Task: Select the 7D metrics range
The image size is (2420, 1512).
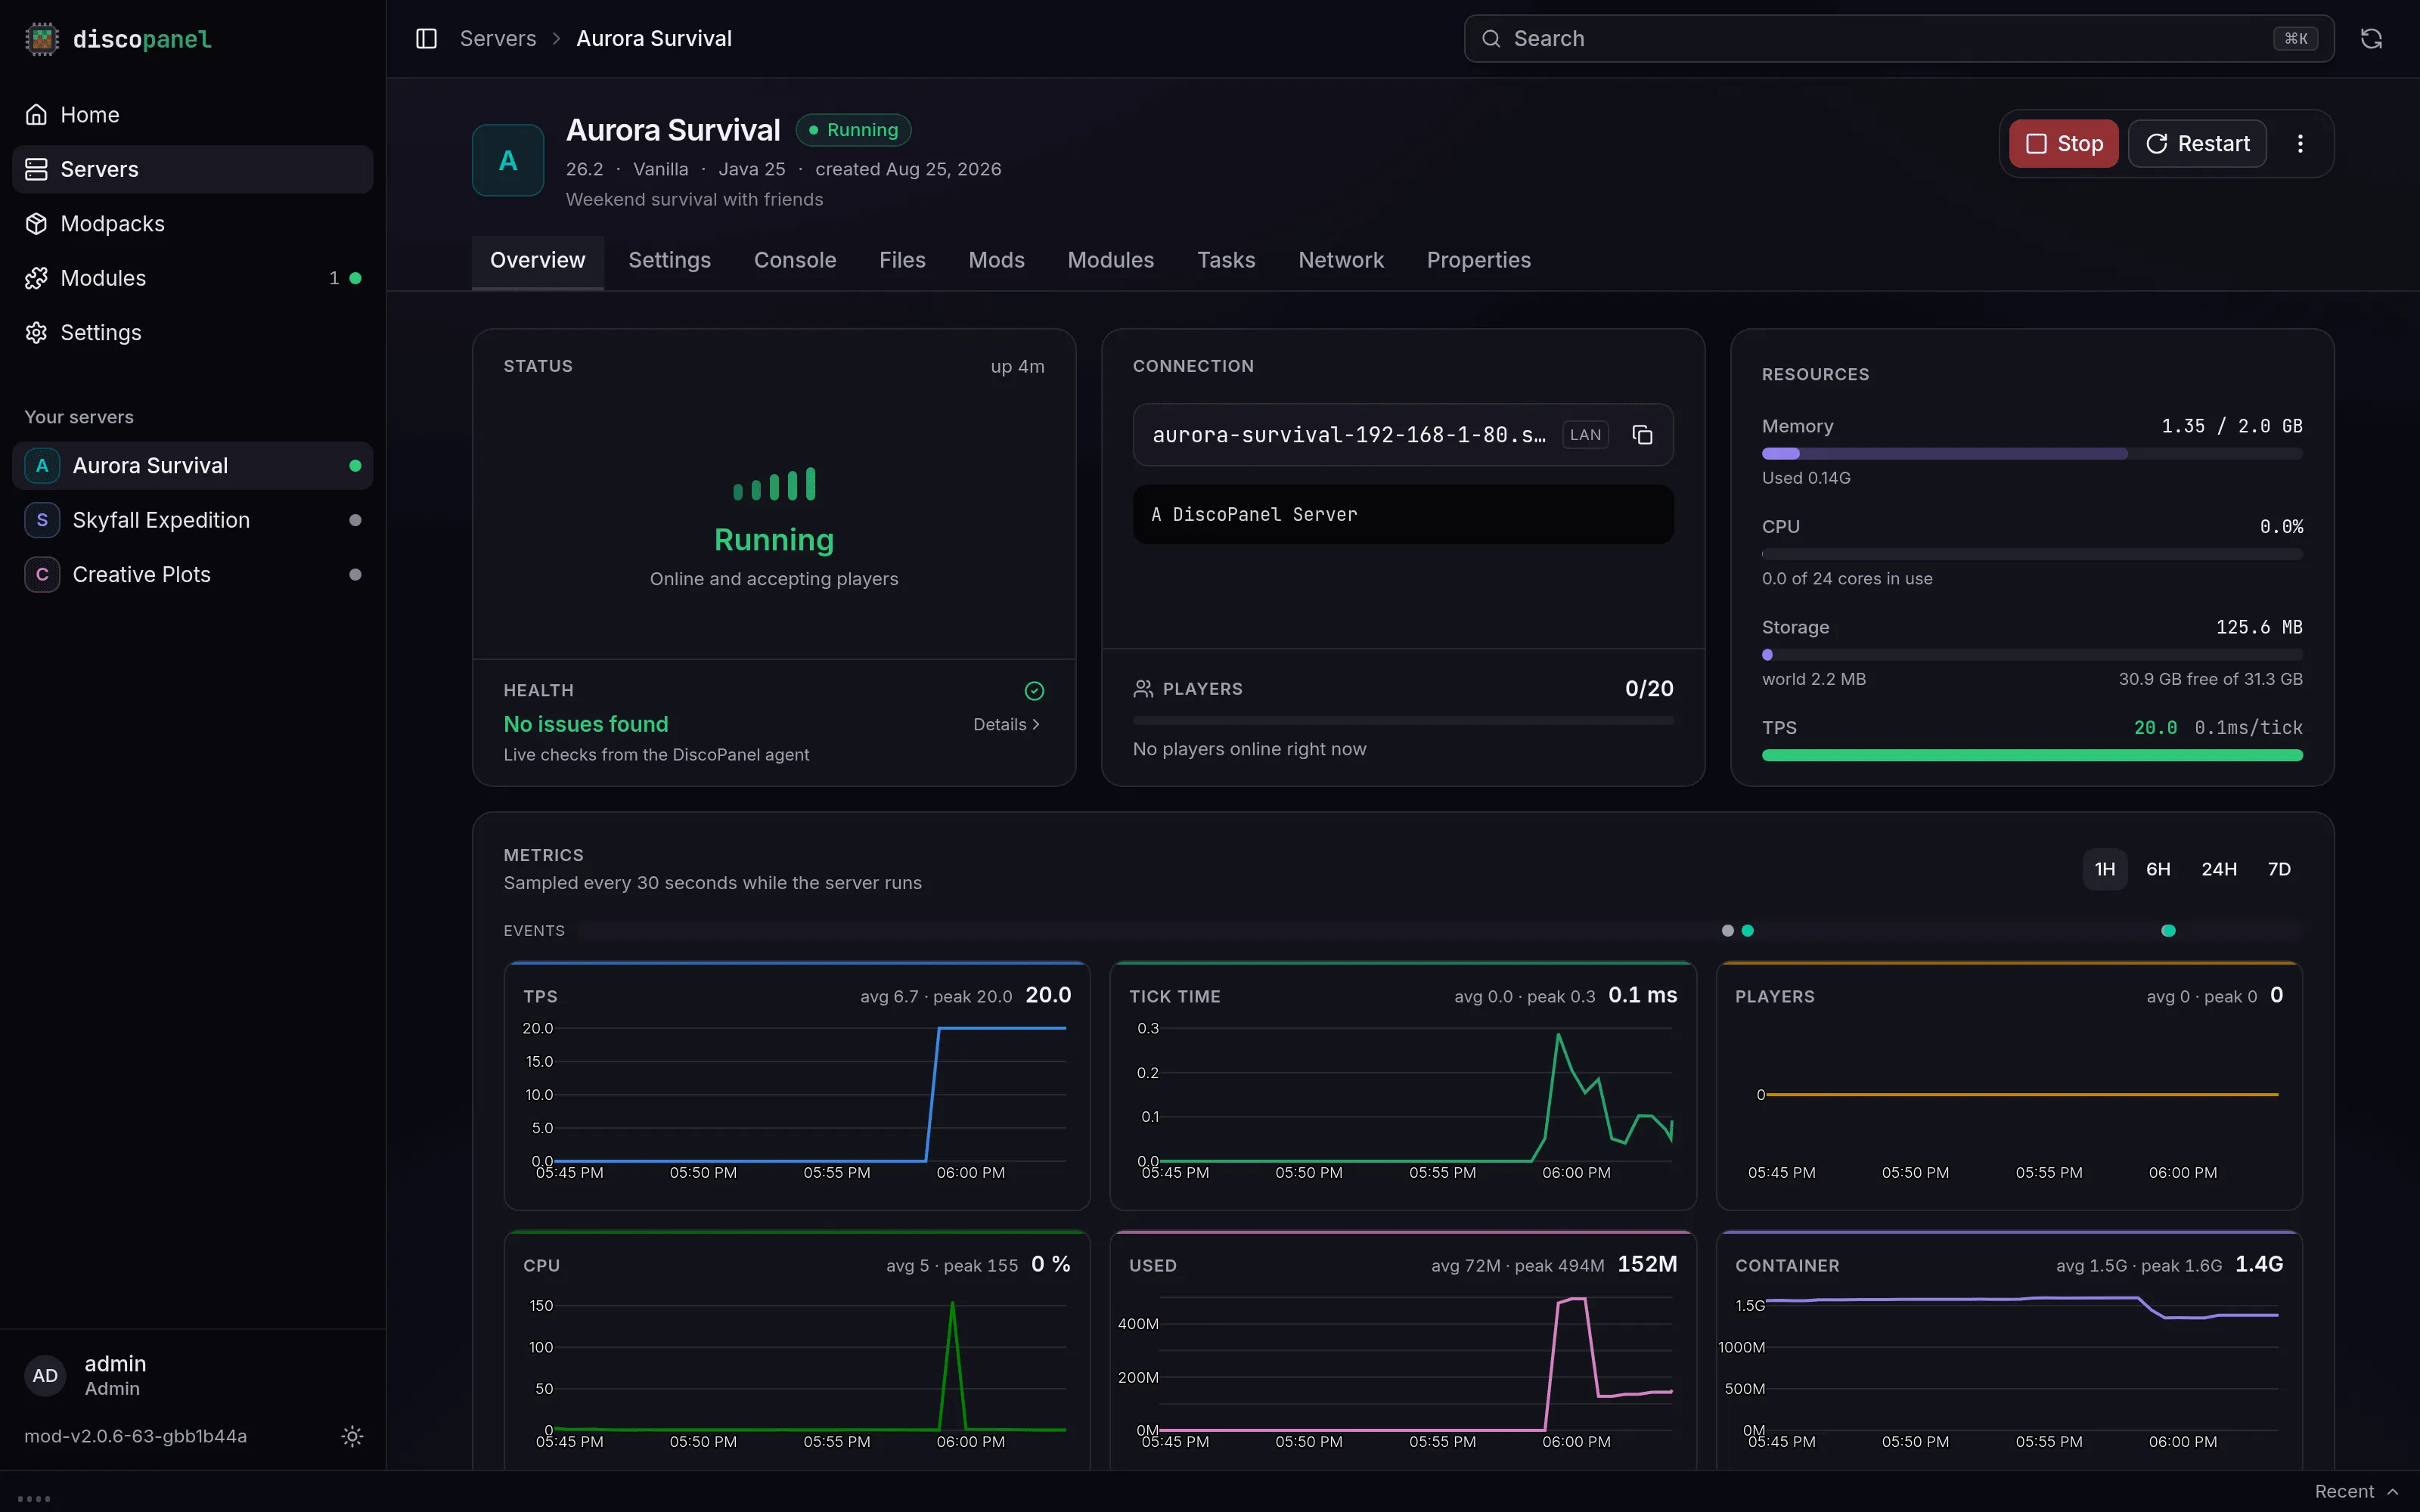Action: pyautogui.click(x=2279, y=869)
